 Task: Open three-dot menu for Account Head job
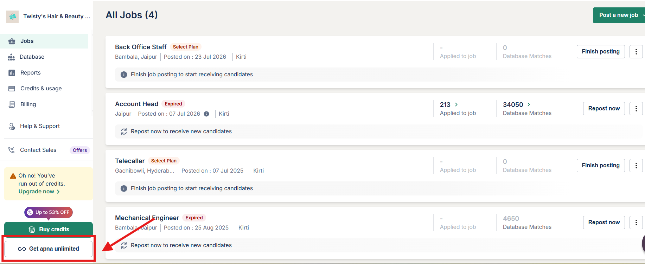click(636, 109)
